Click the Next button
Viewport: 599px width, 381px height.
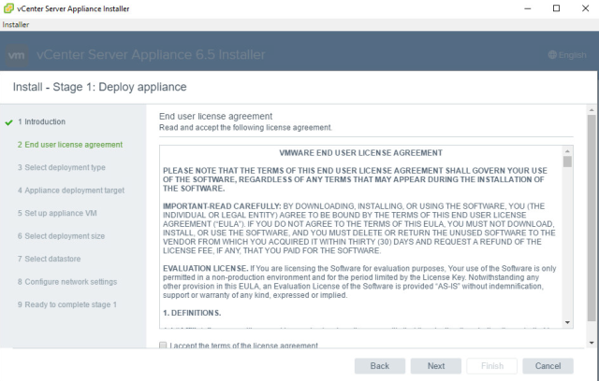coord(436,366)
